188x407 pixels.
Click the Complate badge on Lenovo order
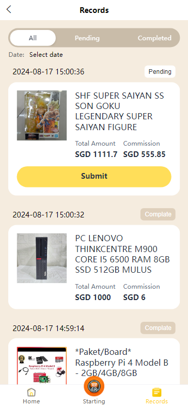pos(158,214)
